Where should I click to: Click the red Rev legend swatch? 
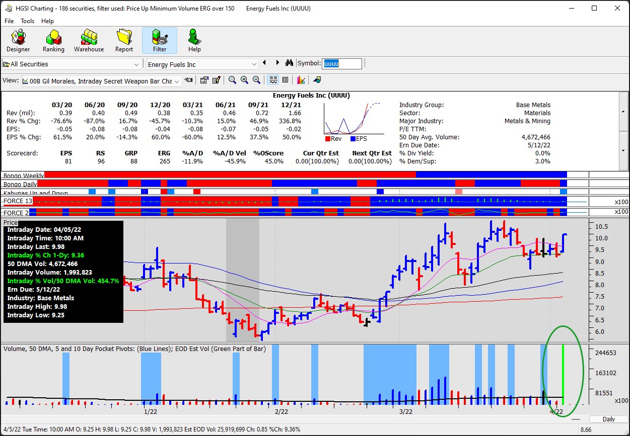(327, 139)
